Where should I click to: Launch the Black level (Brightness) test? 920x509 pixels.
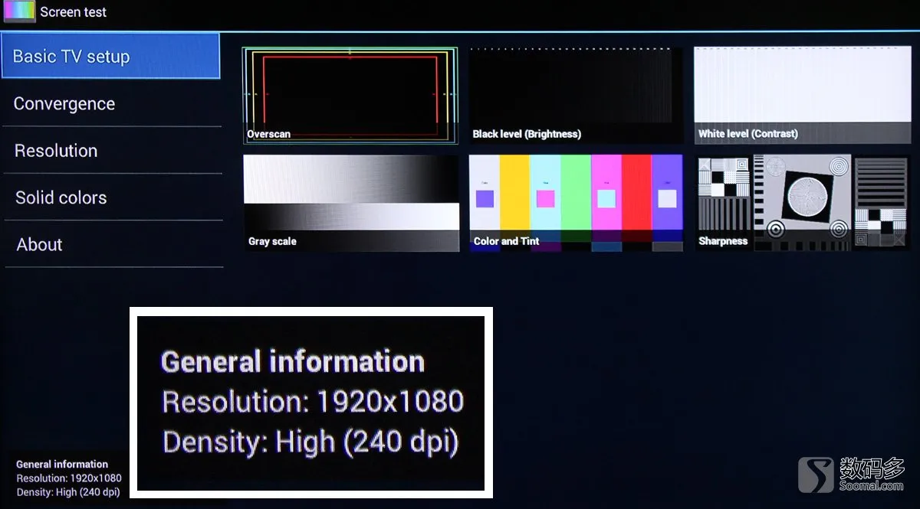(576, 95)
